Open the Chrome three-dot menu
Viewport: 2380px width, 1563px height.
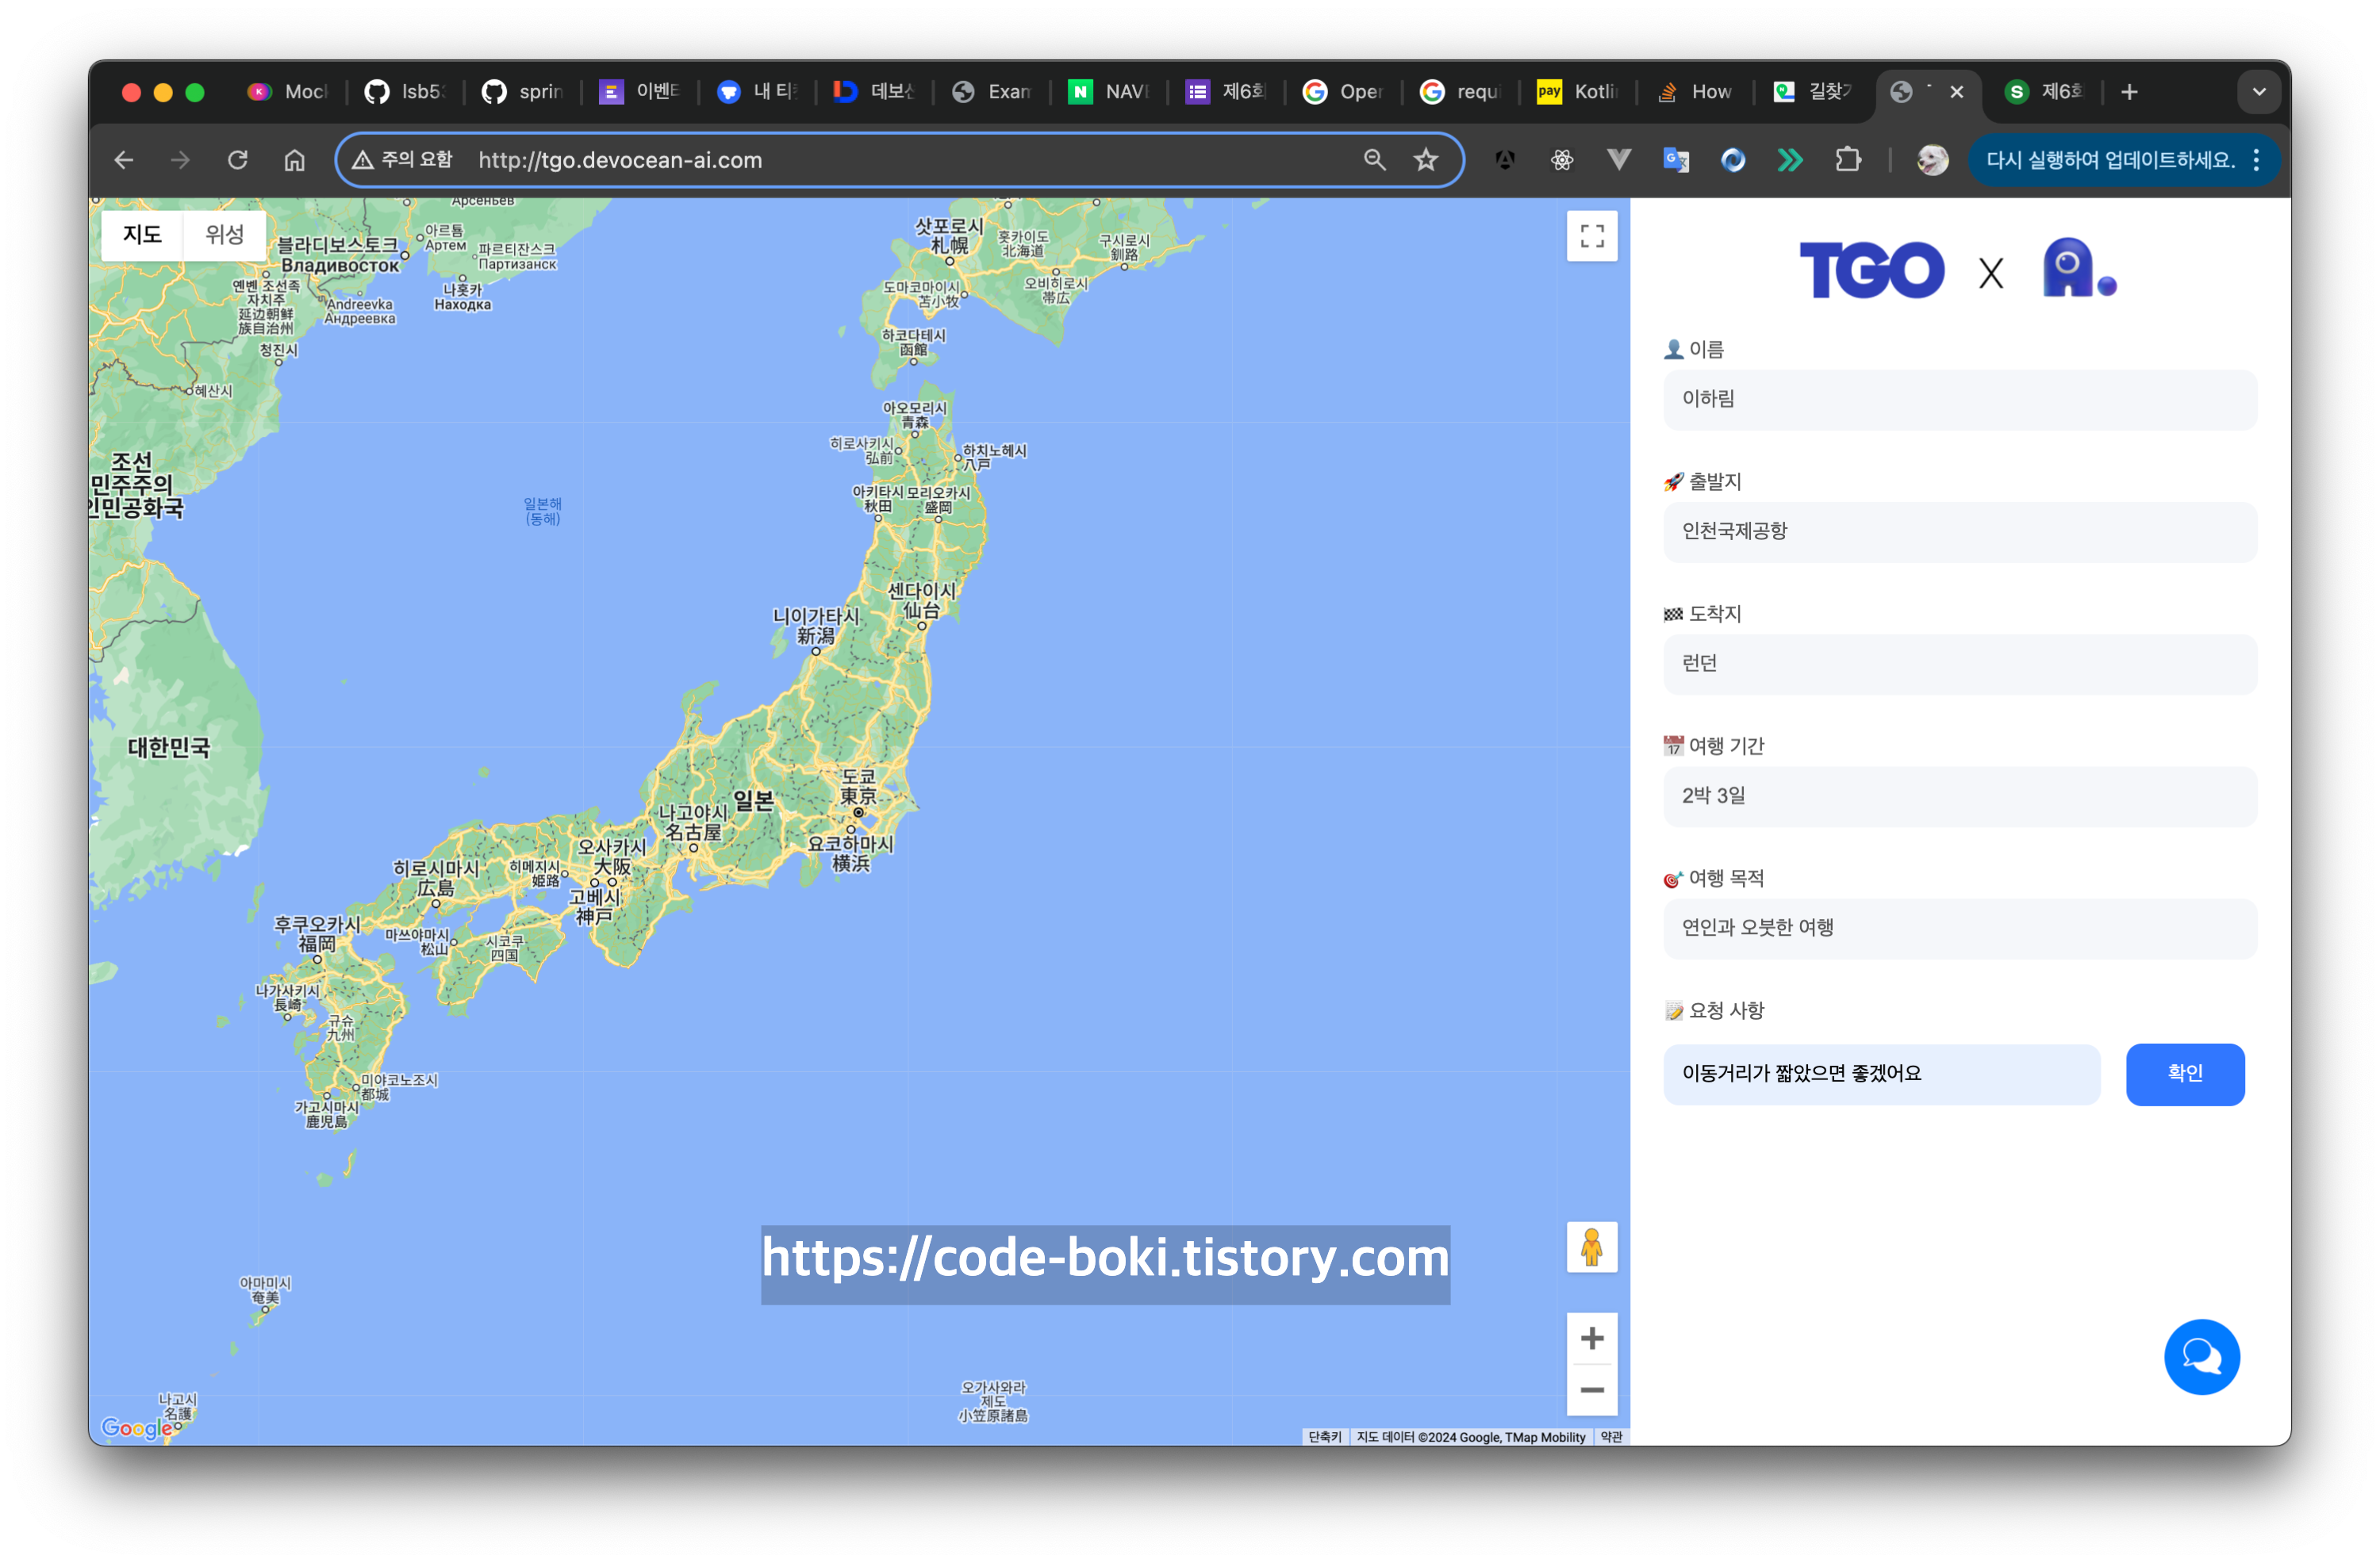(x=2256, y=160)
